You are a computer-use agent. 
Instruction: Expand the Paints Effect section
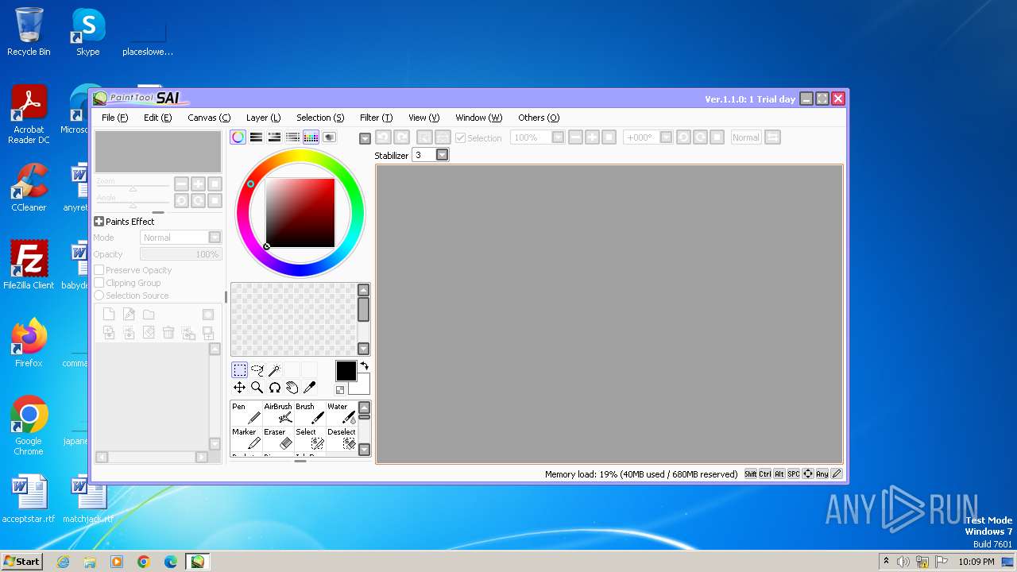click(x=99, y=222)
